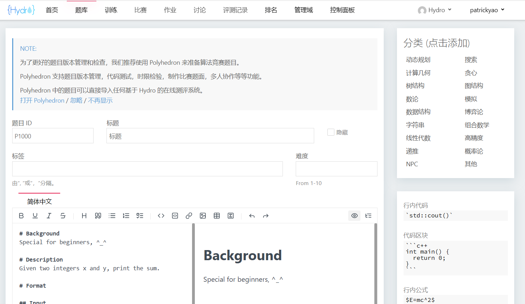Insert a math formula sigma icon
Image resolution: width=525 pixels, height=304 pixels.
coord(231,216)
